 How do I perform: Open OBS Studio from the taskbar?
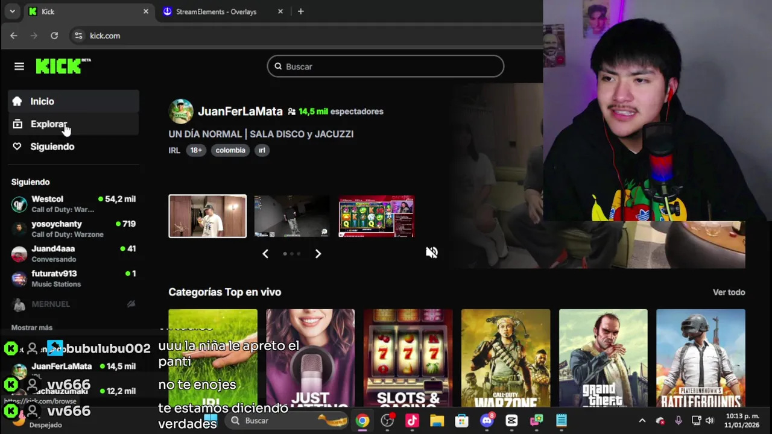[387, 421]
